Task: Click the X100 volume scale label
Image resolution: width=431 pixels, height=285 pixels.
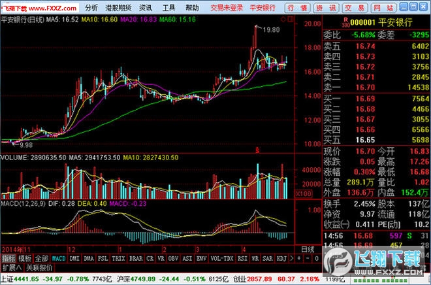Action: coord(304,193)
